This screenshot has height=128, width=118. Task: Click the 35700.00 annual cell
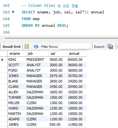(77, 76)
